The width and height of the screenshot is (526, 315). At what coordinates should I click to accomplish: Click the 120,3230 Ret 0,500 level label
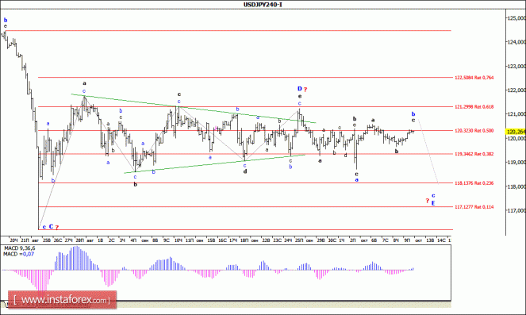(x=474, y=130)
